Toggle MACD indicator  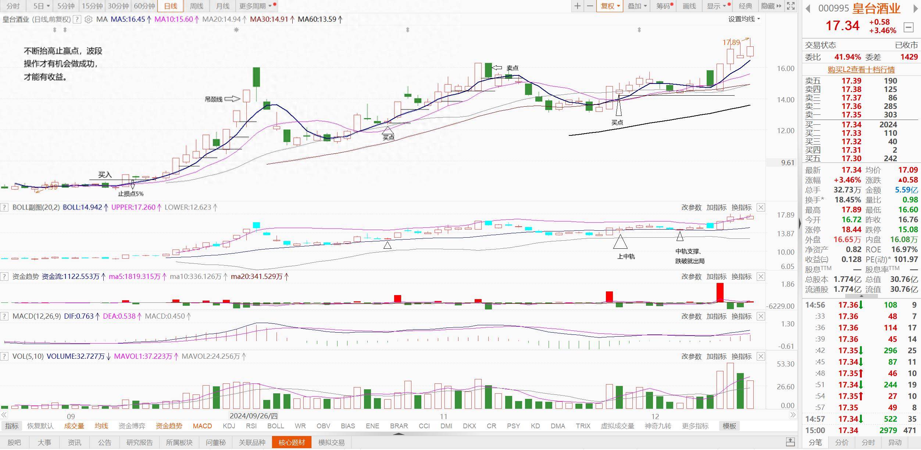202,426
